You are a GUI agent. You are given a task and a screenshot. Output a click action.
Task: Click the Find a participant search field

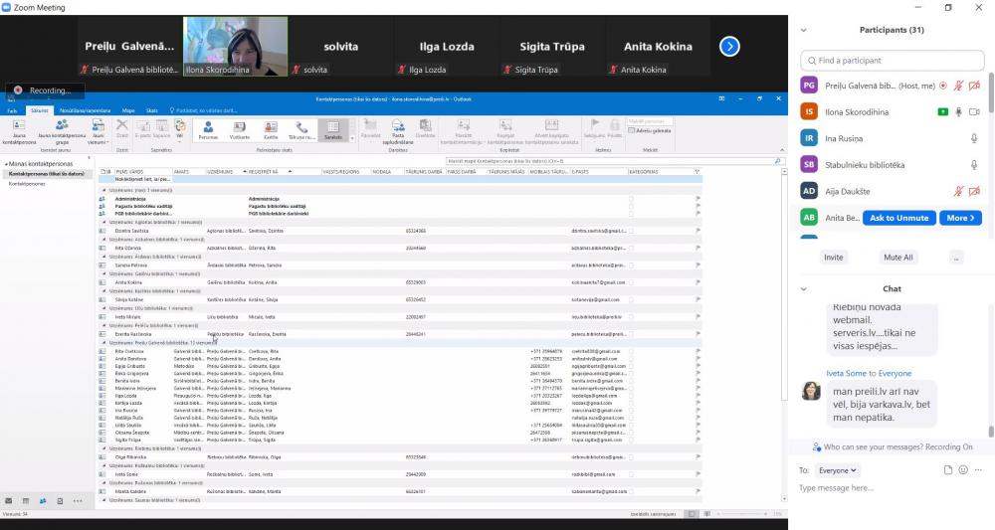click(893, 61)
